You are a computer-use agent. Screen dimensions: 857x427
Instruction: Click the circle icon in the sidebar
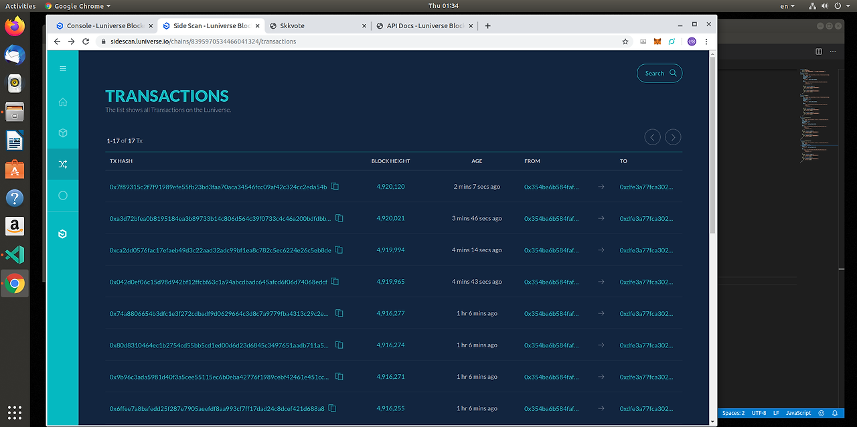click(x=63, y=195)
